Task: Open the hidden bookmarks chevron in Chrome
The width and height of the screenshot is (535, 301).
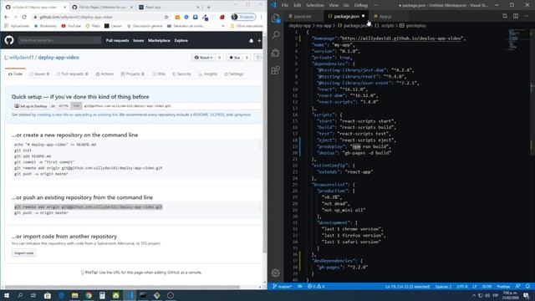Action: point(223,26)
